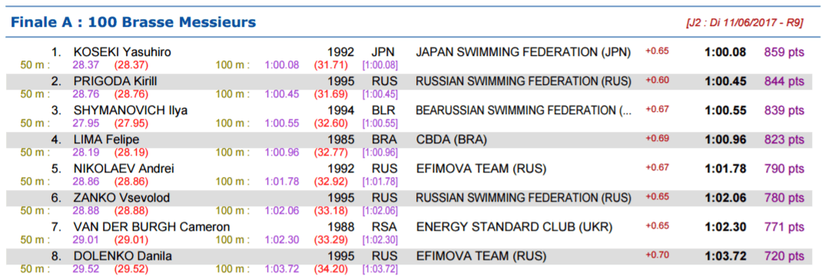The image size is (822, 279).
Task: Click the bold final time 1:00.45
Action: coord(725,82)
